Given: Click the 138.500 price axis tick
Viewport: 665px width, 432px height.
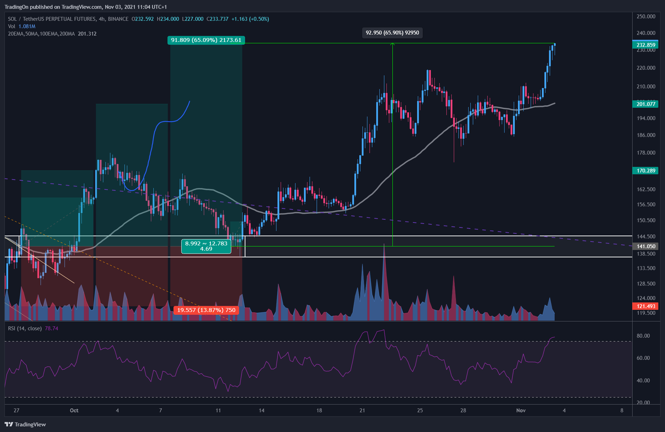Looking at the screenshot, I should 646,254.
